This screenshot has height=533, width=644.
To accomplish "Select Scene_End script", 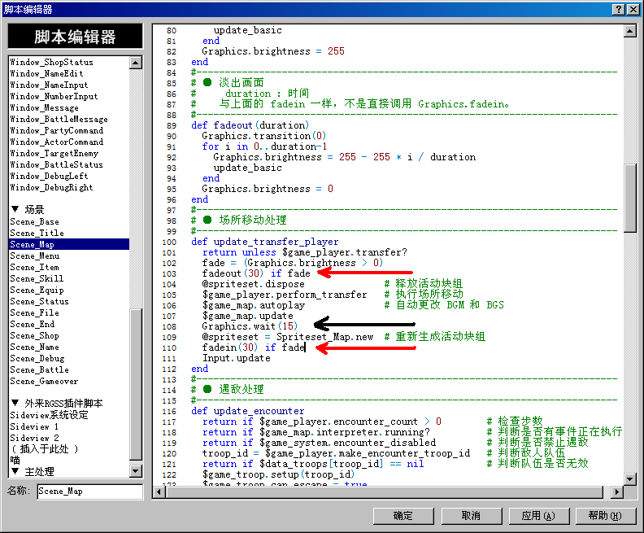I will click(x=32, y=325).
